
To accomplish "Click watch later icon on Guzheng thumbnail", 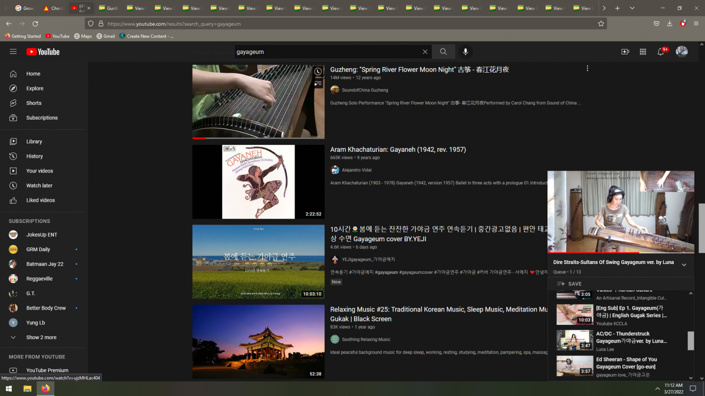I will 318,72.
